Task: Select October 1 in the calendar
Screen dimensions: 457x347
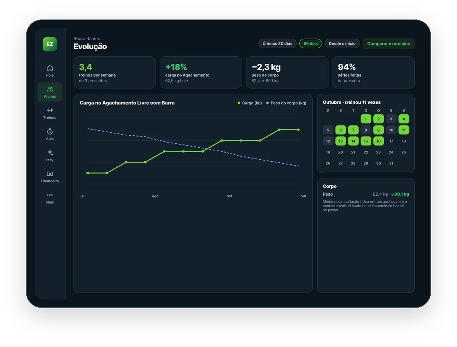Action: pos(366,119)
